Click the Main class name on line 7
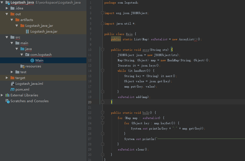The image size is (245, 161). coord(129,34)
